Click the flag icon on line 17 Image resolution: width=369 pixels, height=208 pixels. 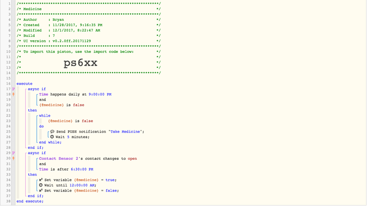coord(13,89)
